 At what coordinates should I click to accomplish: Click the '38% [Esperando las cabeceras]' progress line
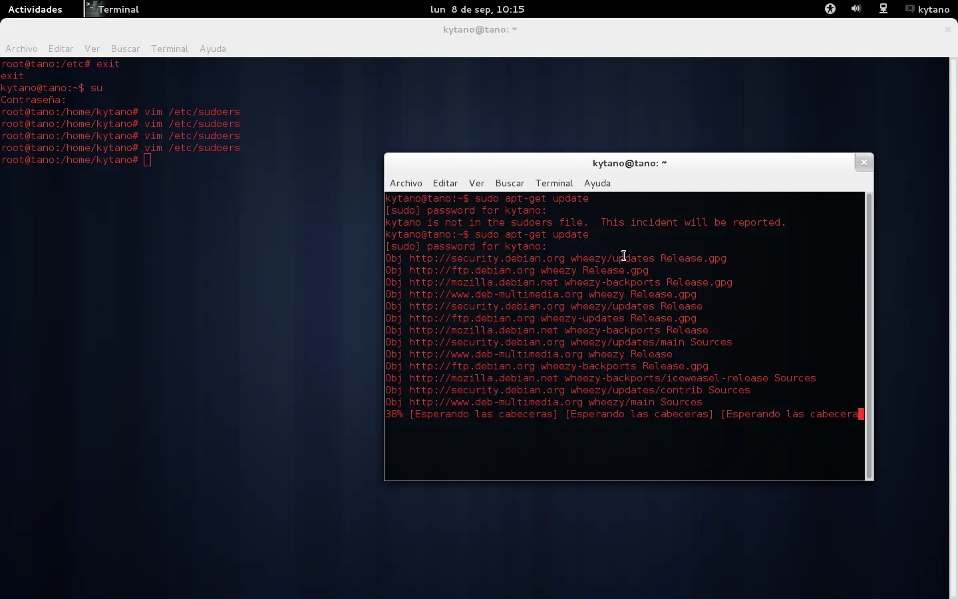[x=624, y=414]
